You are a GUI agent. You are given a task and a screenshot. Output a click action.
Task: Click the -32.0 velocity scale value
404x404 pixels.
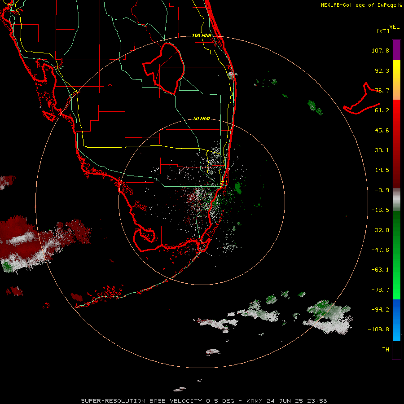click(380, 230)
